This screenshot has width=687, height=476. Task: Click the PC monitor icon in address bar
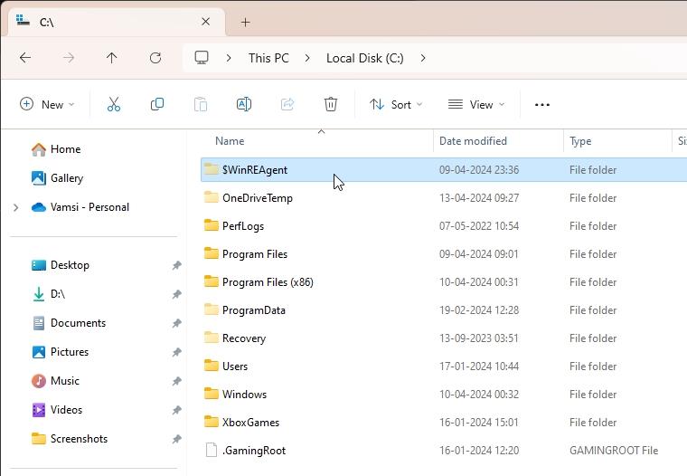[x=202, y=58]
